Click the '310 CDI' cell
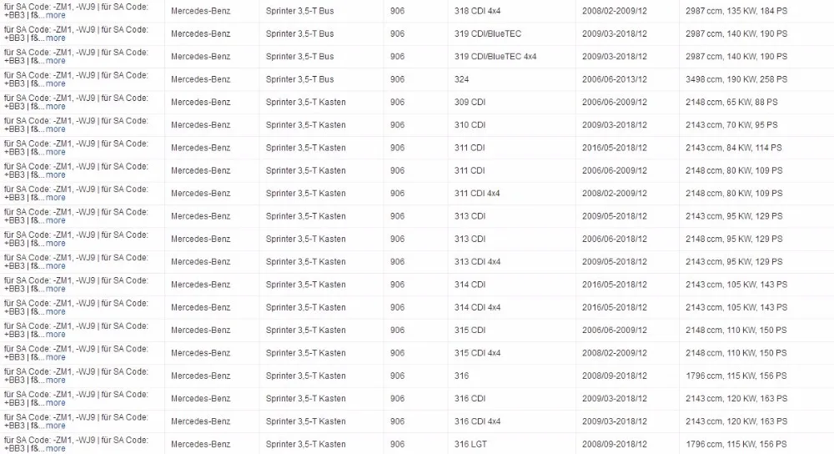This screenshot has width=834, height=454. click(470, 125)
